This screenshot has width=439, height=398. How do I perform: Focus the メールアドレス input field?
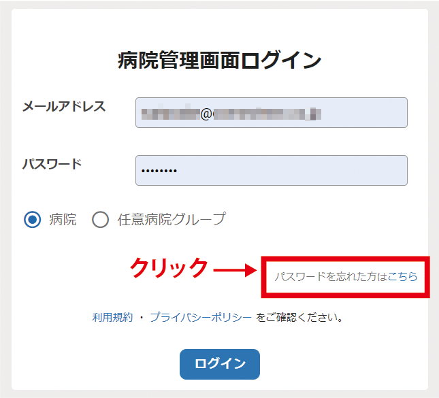pyautogui.click(x=272, y=112)
